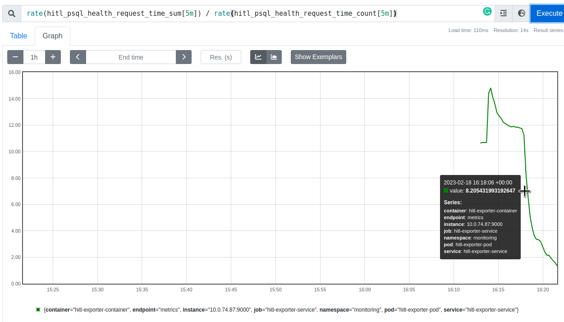The height and width of the screenshot is (322, 564).
Task: Switch to the Table tab
Action: pyautogui.click(x=18, y=36)
